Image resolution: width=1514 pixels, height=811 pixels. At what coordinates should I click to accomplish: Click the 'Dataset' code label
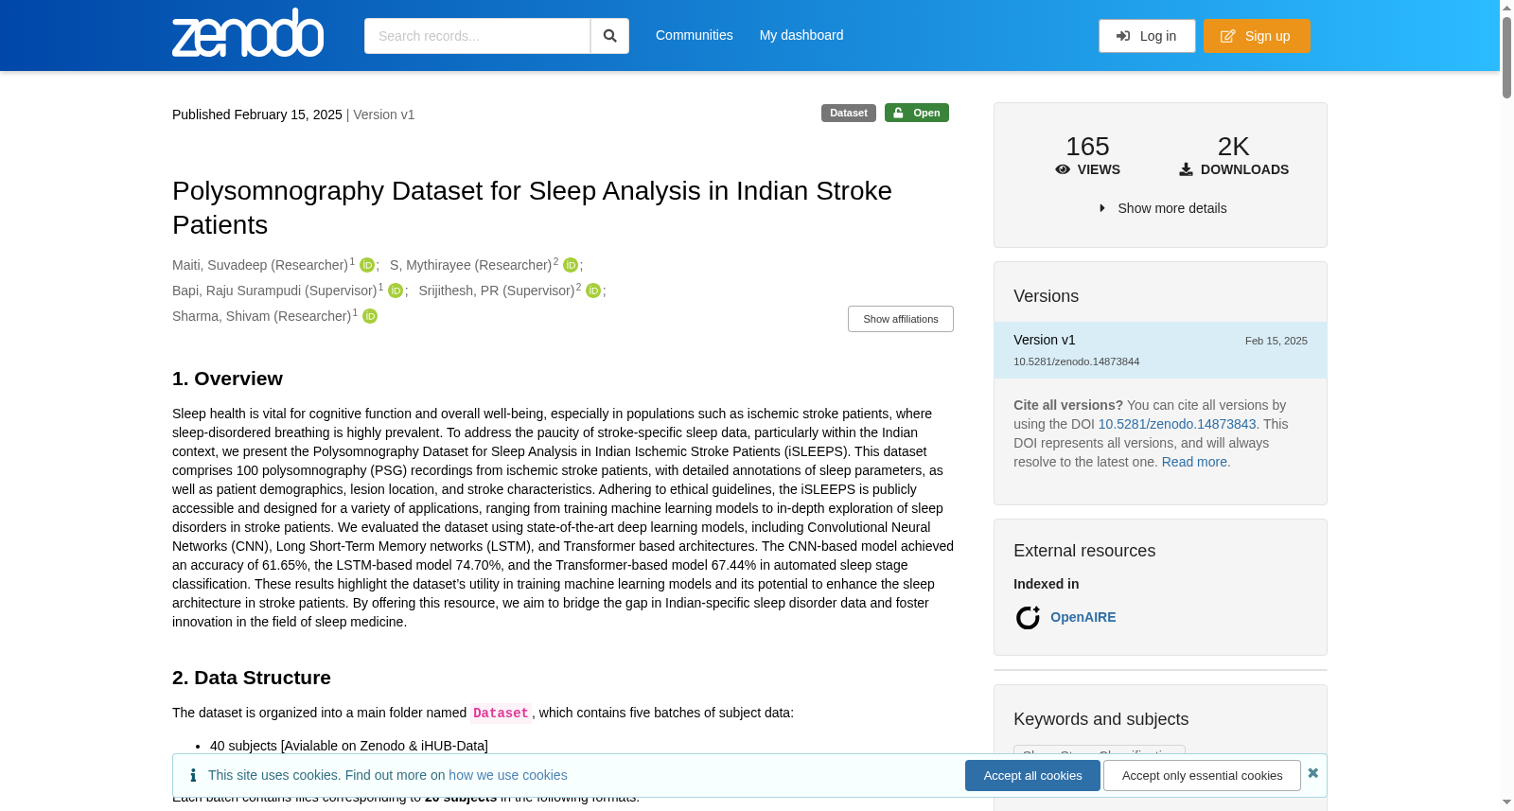(501, 714)
